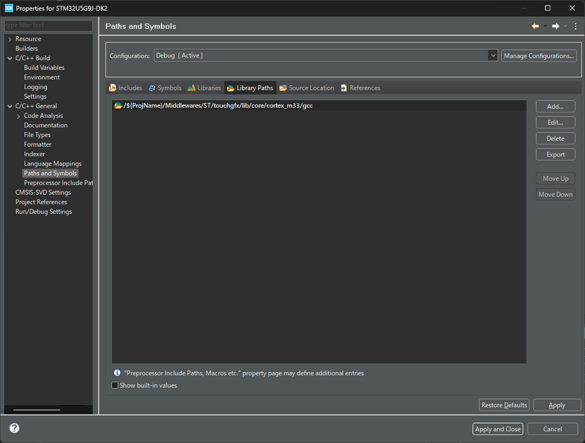
Task: Open the References tab
Action: 360,88
